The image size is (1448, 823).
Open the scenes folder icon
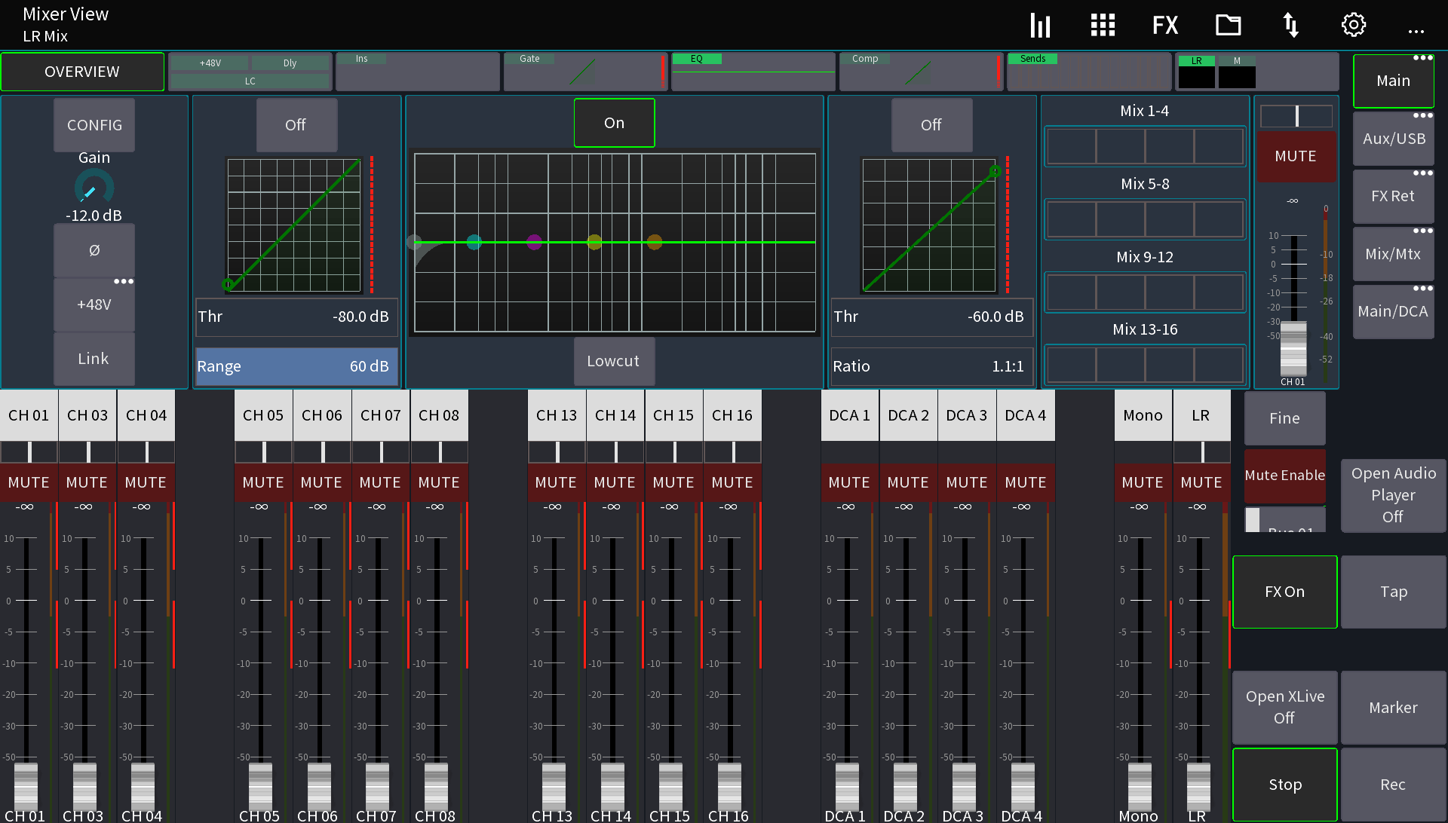(x=1228, y=24)
